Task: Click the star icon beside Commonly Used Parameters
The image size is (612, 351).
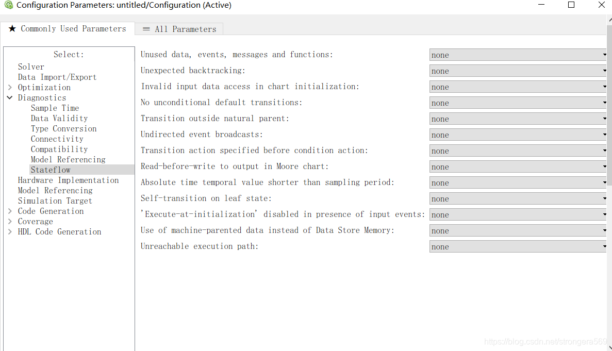Action: pos(12,29)
